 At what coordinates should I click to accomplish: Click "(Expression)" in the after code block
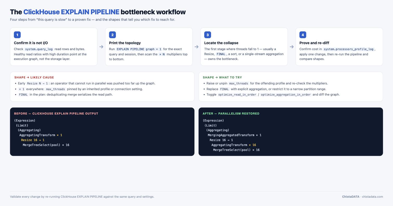point(213,121)
